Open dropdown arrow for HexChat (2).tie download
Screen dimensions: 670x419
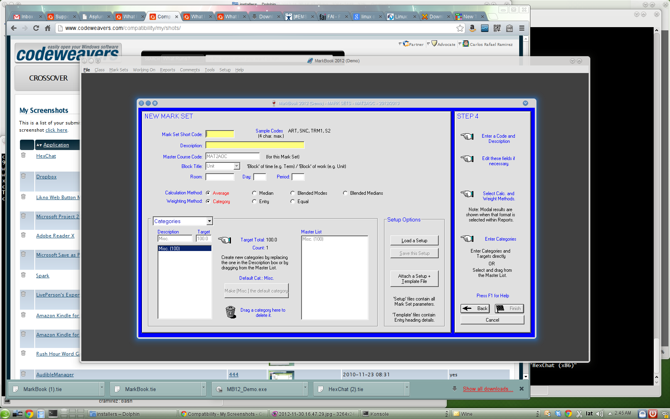tap(407, 389)
